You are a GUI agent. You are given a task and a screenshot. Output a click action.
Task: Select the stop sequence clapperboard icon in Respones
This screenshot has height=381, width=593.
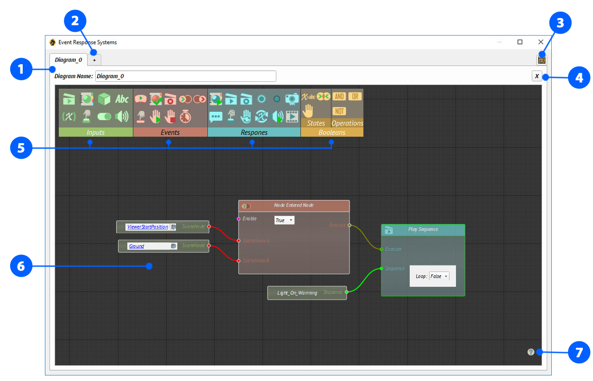[x=246, y=99]
